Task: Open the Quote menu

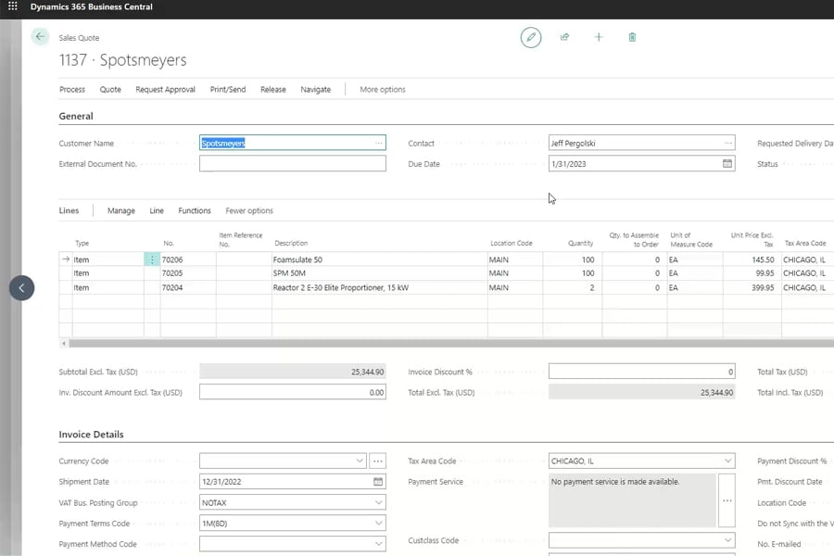Action: pos(110,89)
